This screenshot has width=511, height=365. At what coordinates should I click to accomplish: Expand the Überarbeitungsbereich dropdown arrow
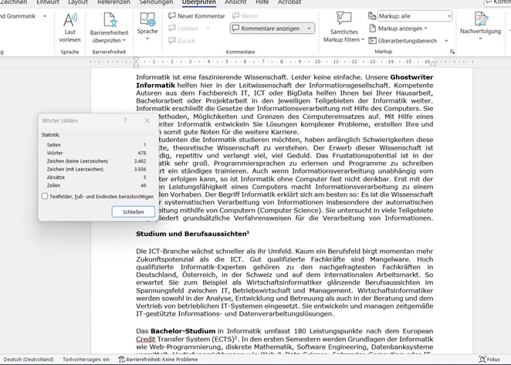(x=446, y=41)
